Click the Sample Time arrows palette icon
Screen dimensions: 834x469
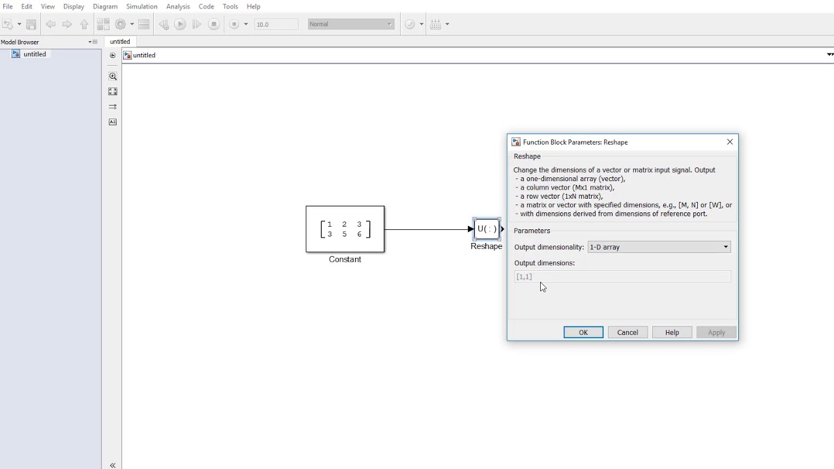(113, 107)
